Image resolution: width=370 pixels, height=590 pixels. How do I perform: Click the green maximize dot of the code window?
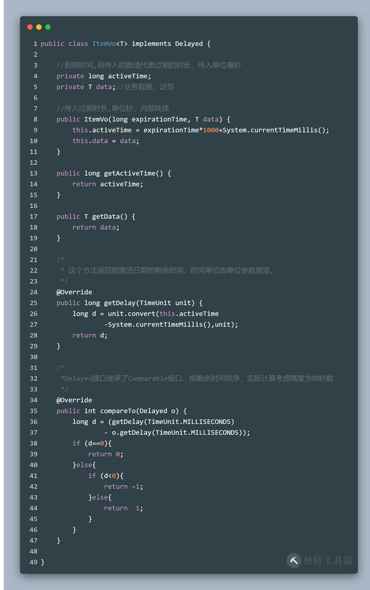pos(48,27)
